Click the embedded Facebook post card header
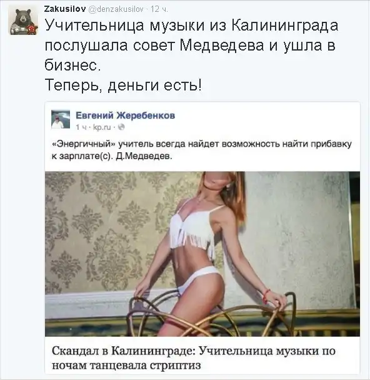Viewport: 370px width, 380px height. [x=202, y=119]
